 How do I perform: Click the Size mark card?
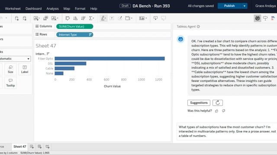tap(10, 69)
